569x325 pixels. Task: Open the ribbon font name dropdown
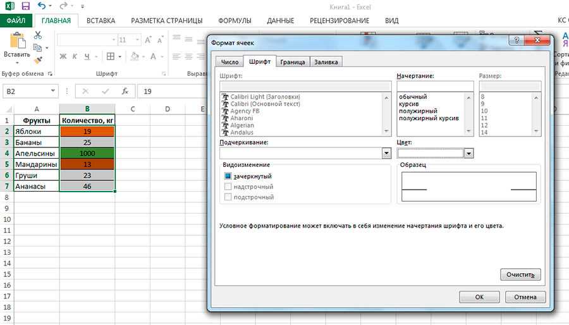114,40
